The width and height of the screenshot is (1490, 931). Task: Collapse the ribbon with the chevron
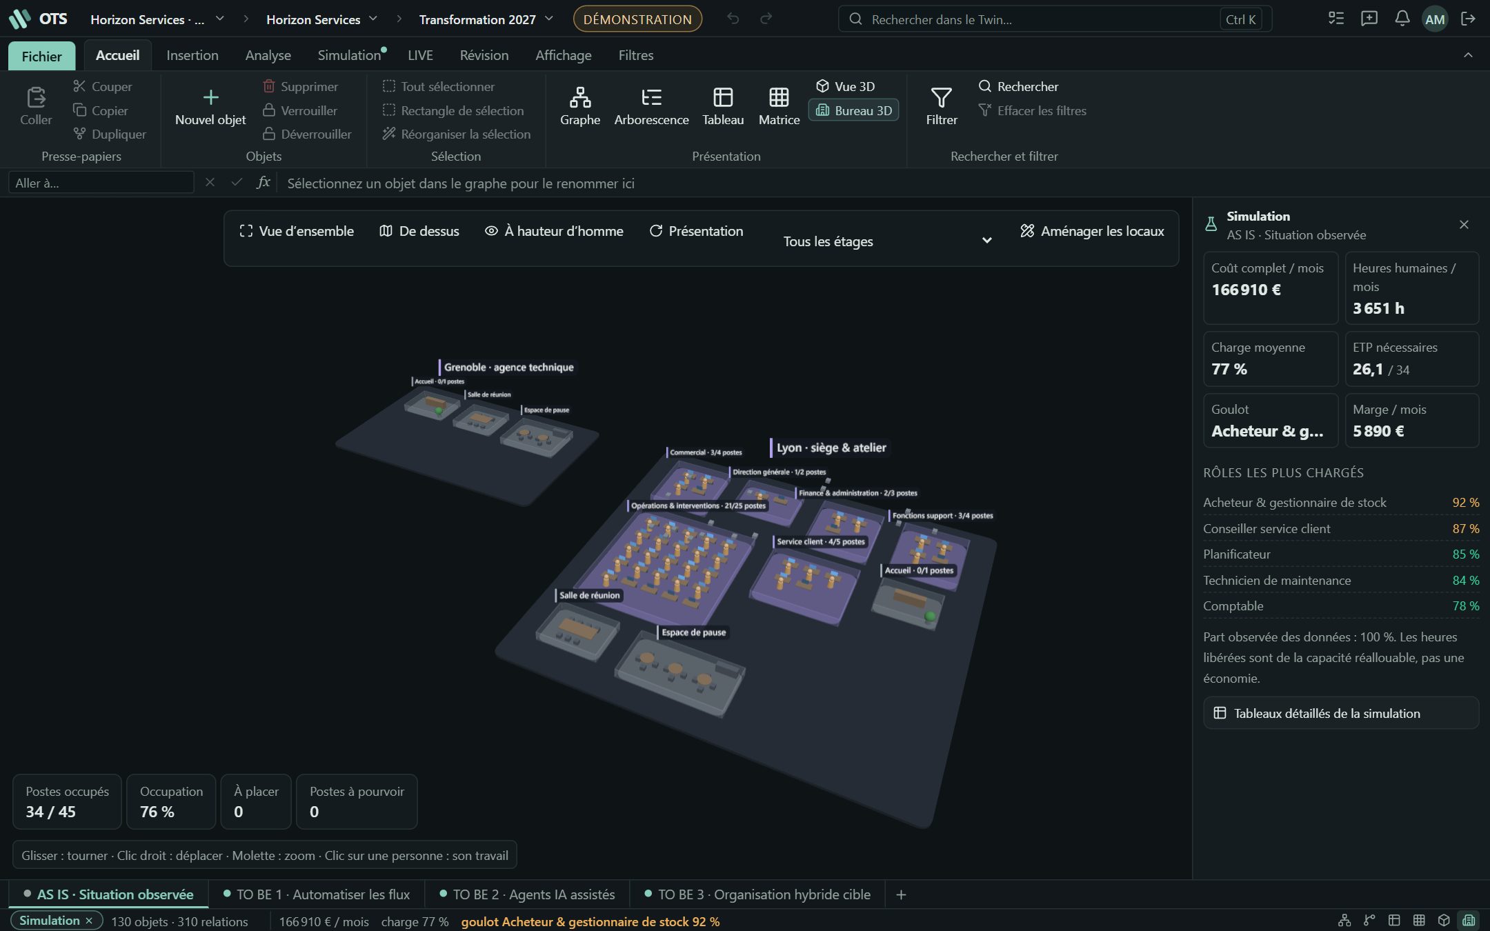(1468, 55)
